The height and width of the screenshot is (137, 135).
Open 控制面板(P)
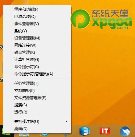[37, 91]
